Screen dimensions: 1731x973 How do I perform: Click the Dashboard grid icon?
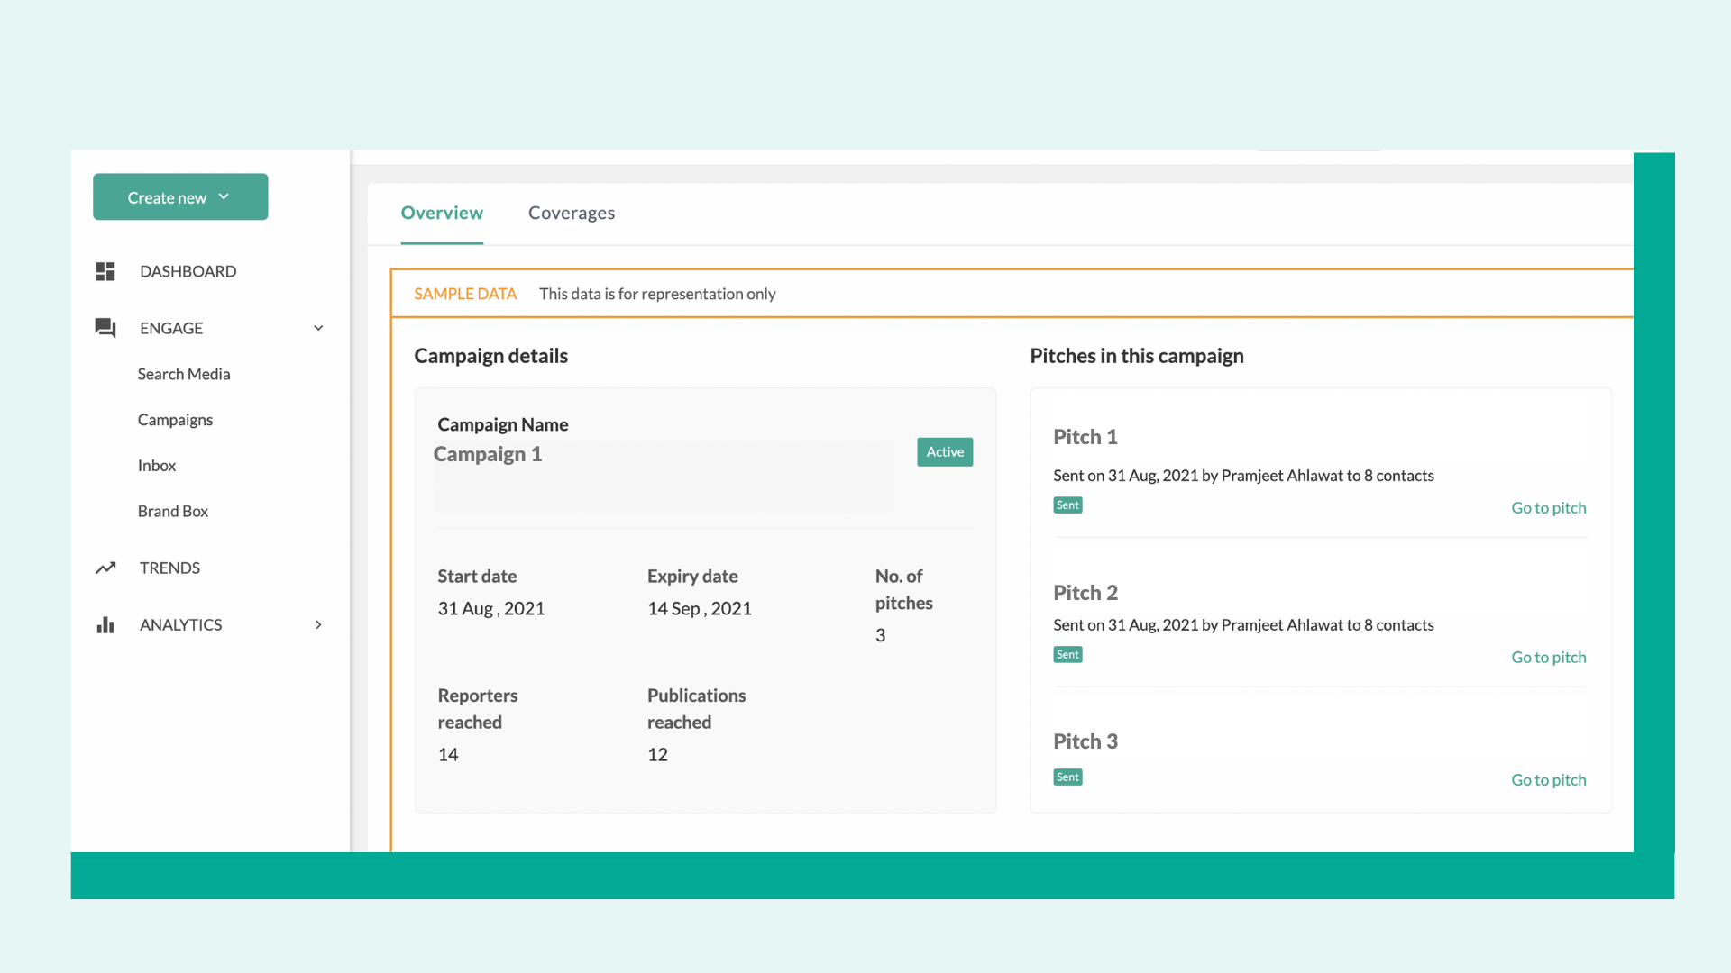pyautogui.click(x=105, y=271)
